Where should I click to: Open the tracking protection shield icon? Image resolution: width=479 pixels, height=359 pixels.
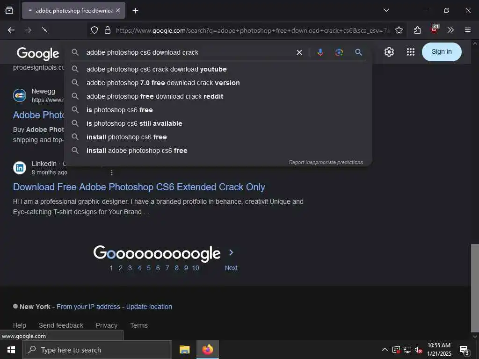[94, 30]
